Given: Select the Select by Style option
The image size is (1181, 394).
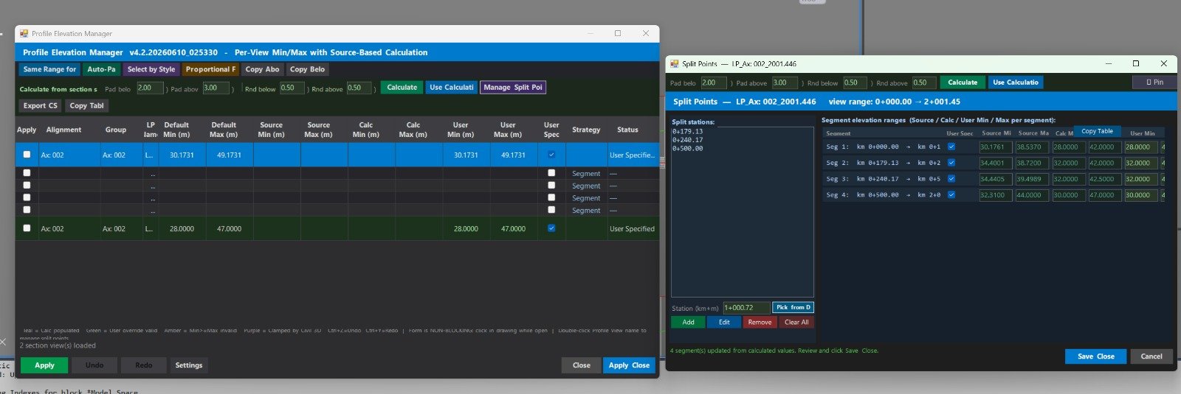Looking at the screenshot, I should 151,69.
